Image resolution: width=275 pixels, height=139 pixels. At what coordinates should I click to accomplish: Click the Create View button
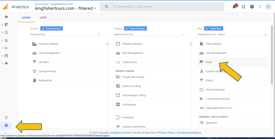coord(214,28)
